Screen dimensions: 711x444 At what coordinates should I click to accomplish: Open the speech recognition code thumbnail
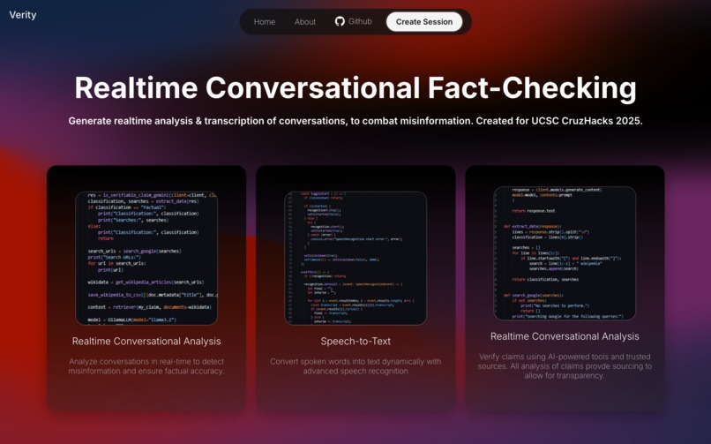[x=355, y=258]
